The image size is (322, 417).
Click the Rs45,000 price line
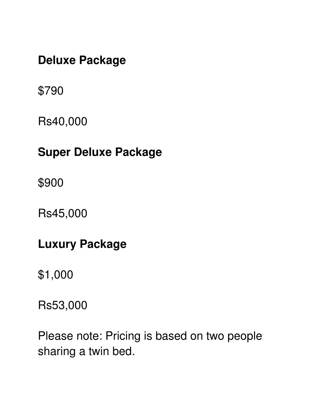[x=63, y=213]
